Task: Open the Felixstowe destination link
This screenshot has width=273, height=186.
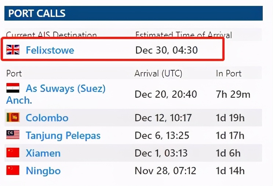Action: coord(50,50)
